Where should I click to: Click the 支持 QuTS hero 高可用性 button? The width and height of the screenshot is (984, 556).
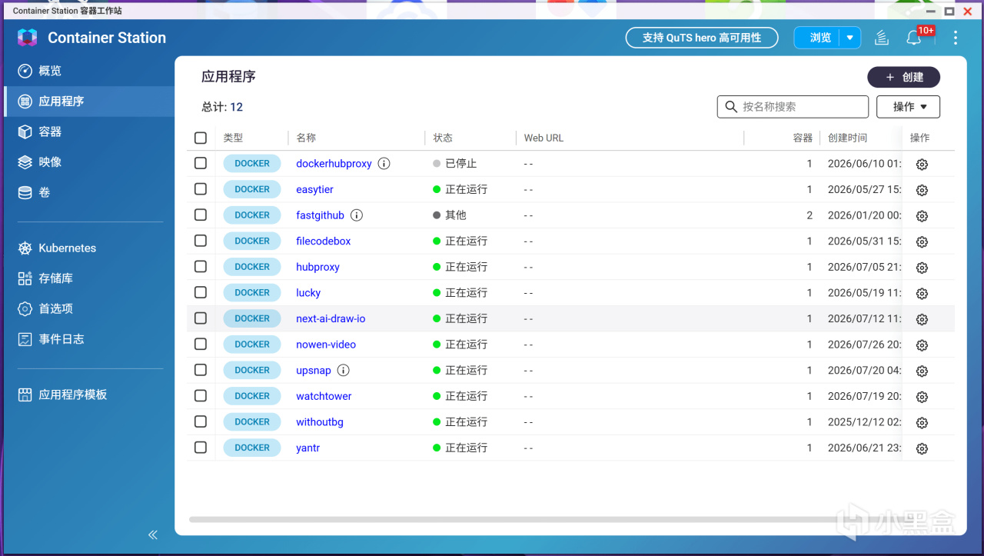pos(701,38)
